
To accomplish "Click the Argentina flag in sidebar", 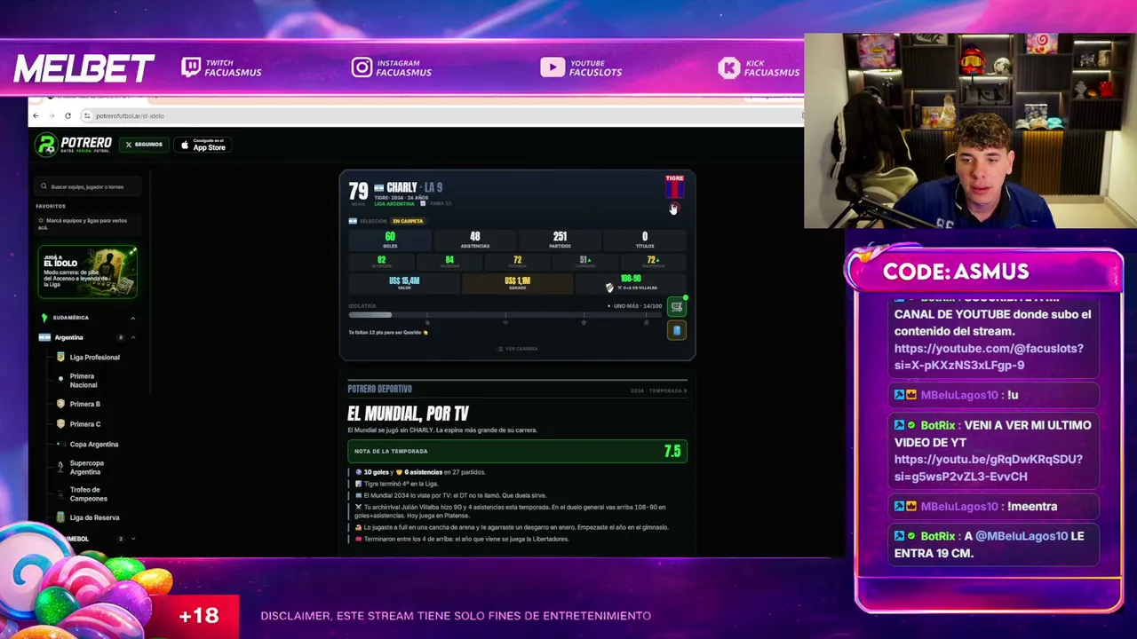I will [x=44, y=337].
